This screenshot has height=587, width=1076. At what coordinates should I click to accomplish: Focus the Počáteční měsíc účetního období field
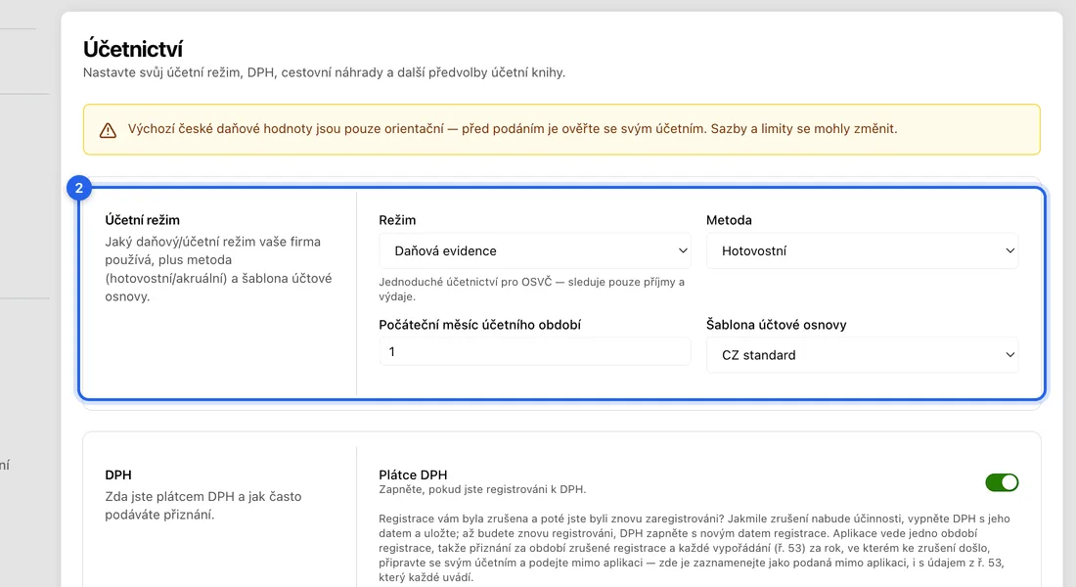tap(534, 351)
